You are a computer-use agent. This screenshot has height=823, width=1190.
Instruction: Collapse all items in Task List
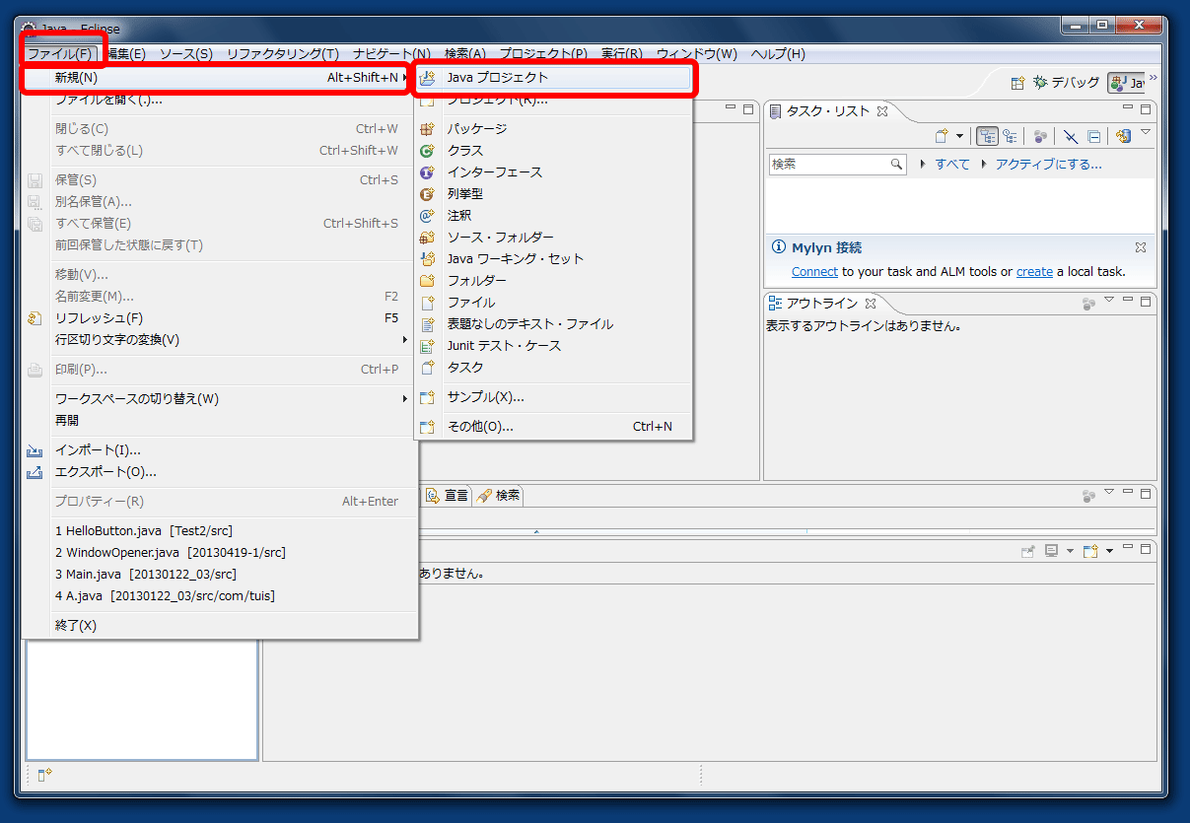pos(1094,136)
